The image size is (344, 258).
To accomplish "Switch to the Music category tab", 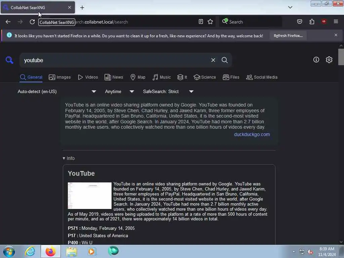I will [x=162, y=77].
